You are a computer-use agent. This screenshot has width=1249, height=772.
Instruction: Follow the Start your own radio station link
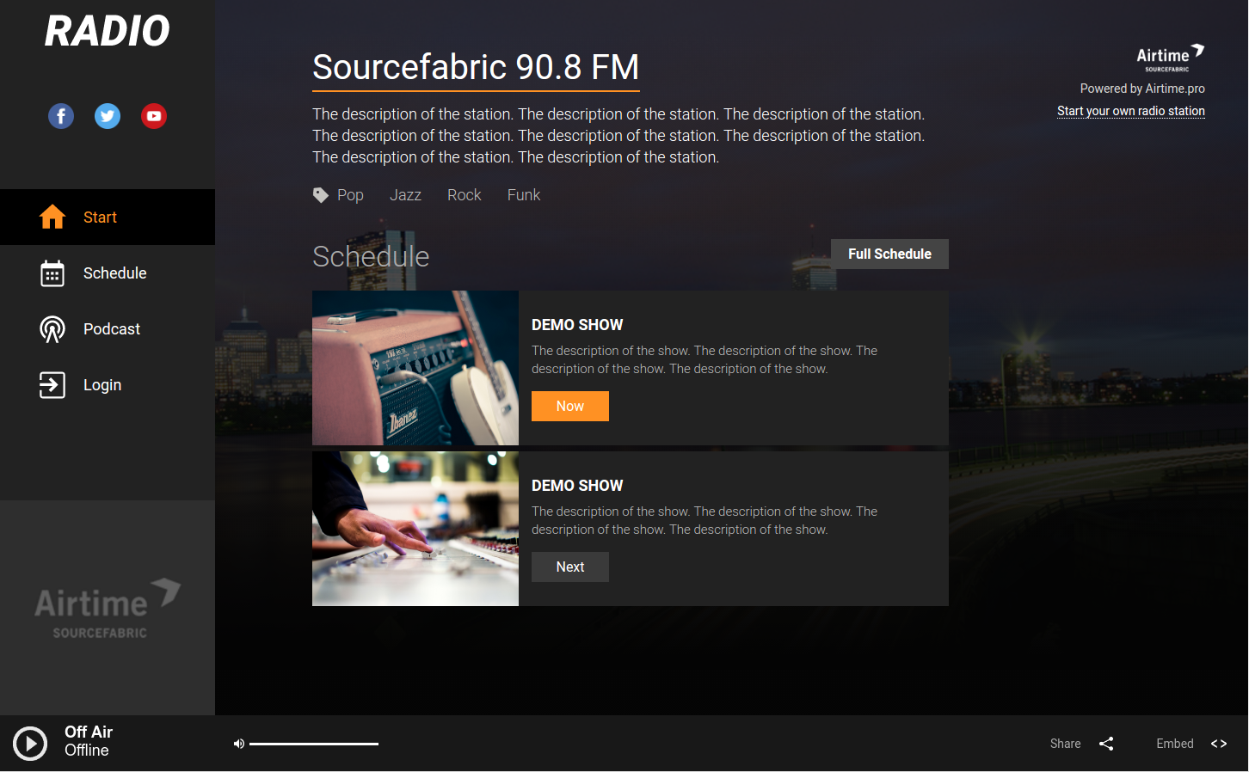click(1131, 111)
